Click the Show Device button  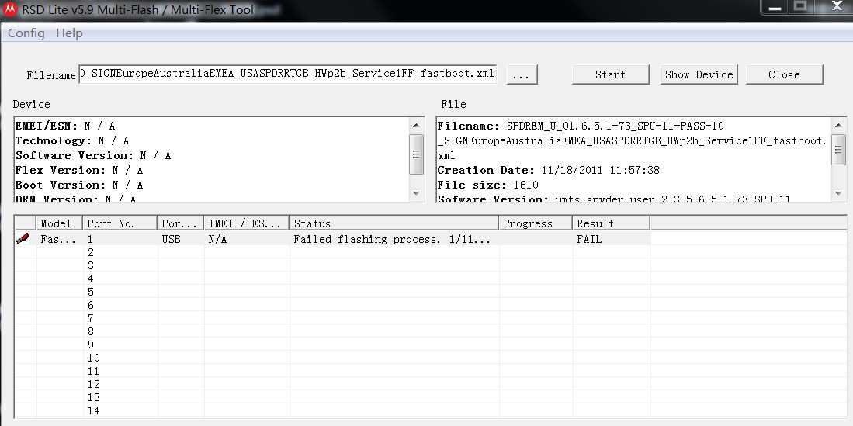[x=699, y=74]
